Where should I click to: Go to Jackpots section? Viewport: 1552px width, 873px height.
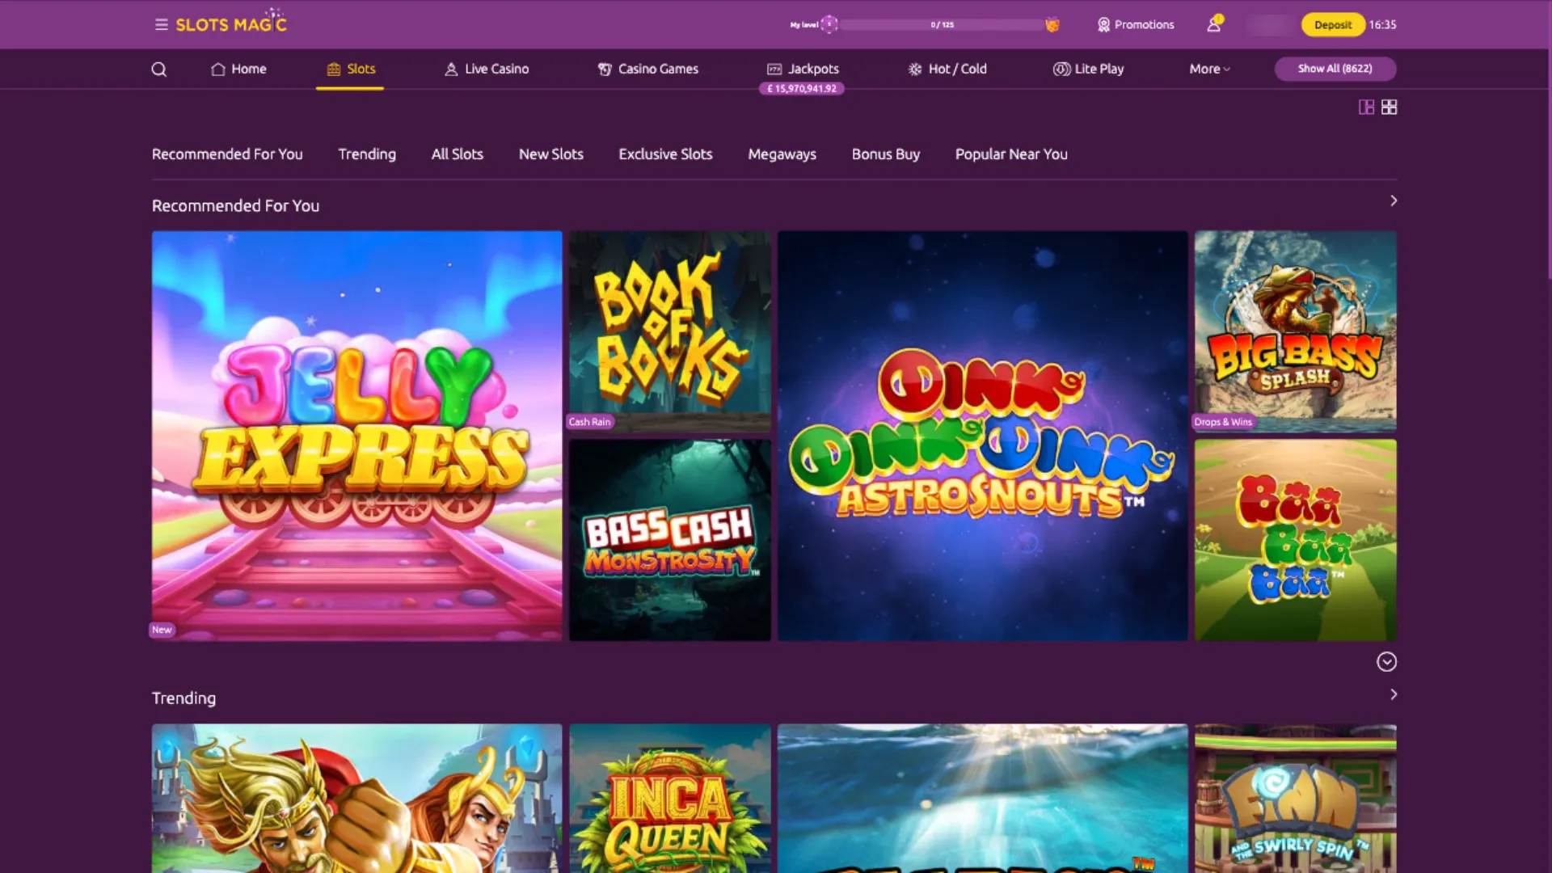point(803,69)
